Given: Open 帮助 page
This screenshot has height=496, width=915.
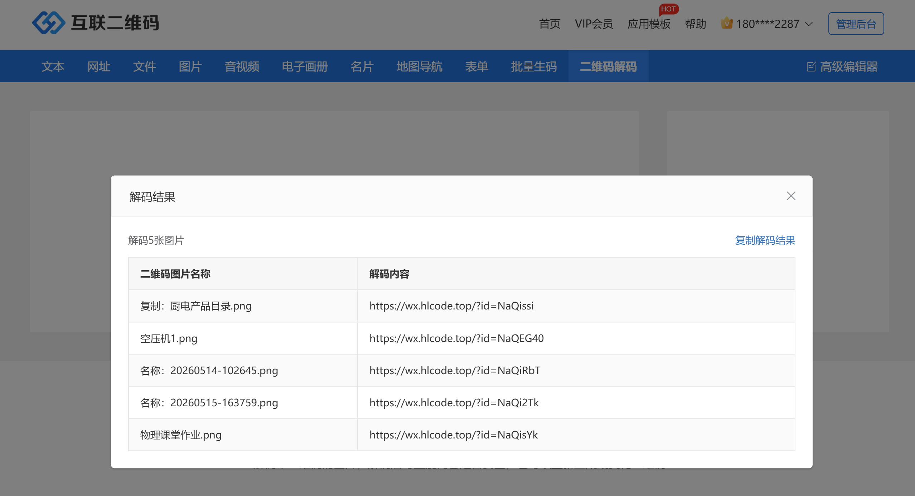Looking at the screenshot, I should 695,24.
